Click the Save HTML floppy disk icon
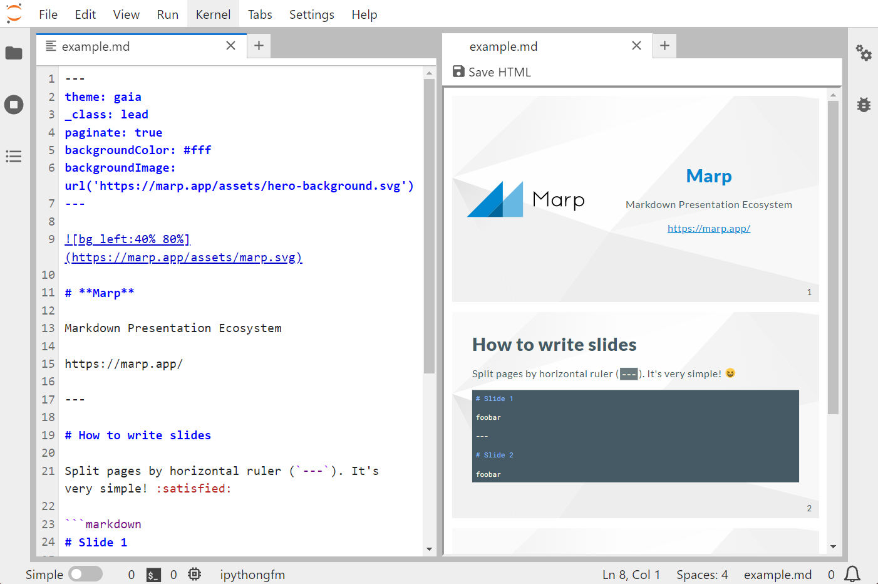878x584 pixels. point(459,72)
